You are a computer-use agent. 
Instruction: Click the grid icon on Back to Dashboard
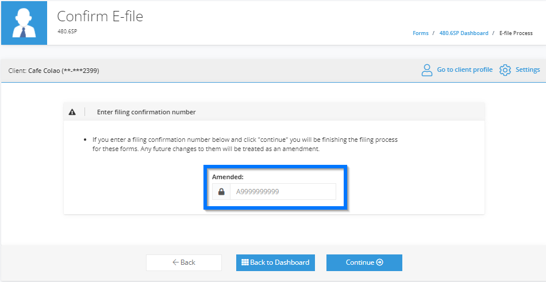245,262
